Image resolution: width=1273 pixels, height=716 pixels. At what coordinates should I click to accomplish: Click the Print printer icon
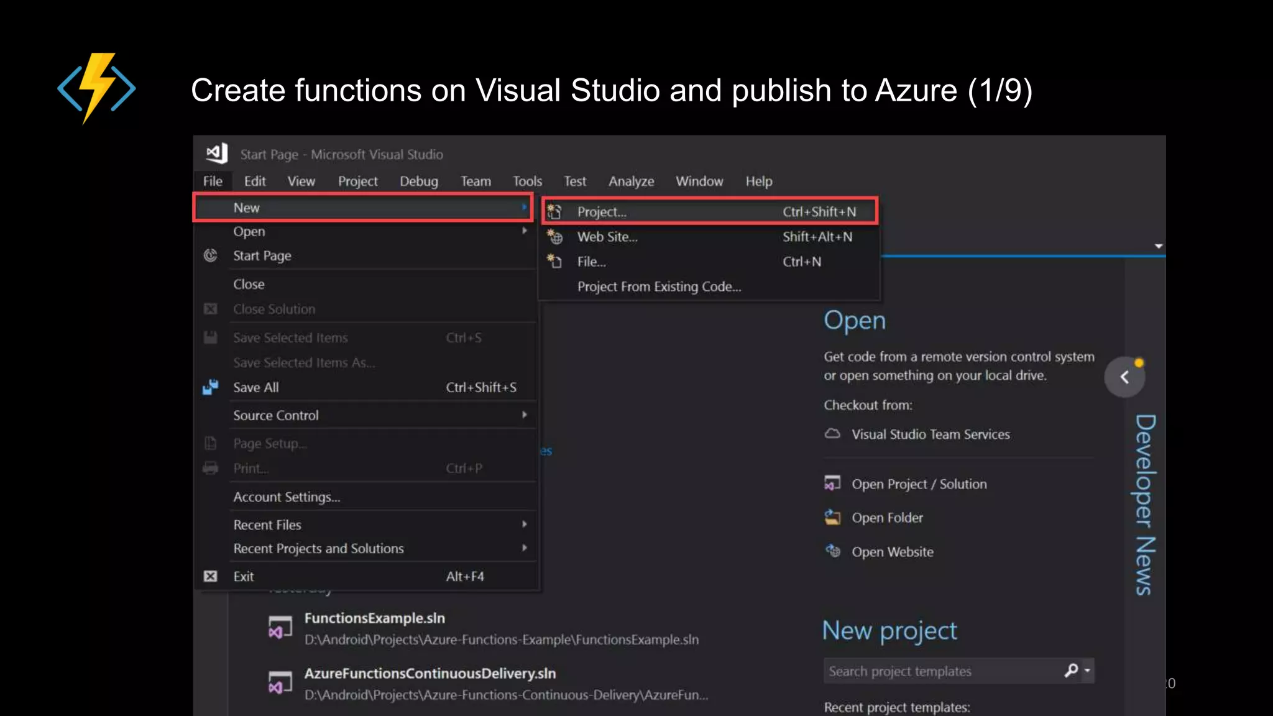click(211, 468)
